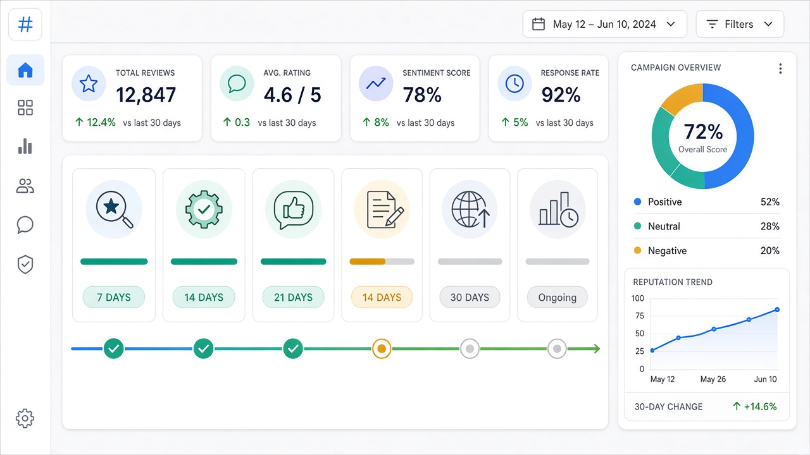Click the first completed timeline checkmark
The height and width of the screenshot is (455, 810).
coord(114,348)
